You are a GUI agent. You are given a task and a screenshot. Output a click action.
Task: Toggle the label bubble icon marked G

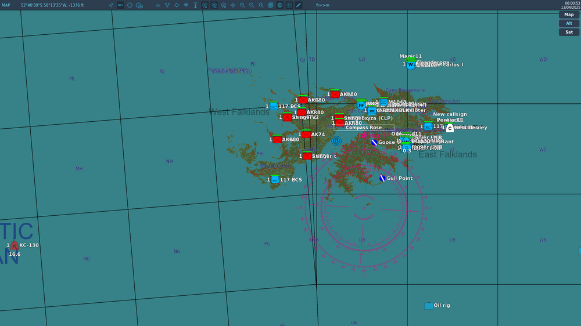[214, 5]
